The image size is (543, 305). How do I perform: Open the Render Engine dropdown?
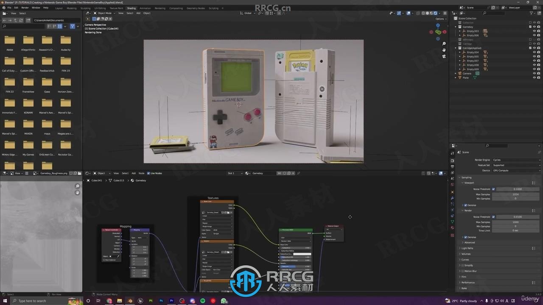coord(516,160)
